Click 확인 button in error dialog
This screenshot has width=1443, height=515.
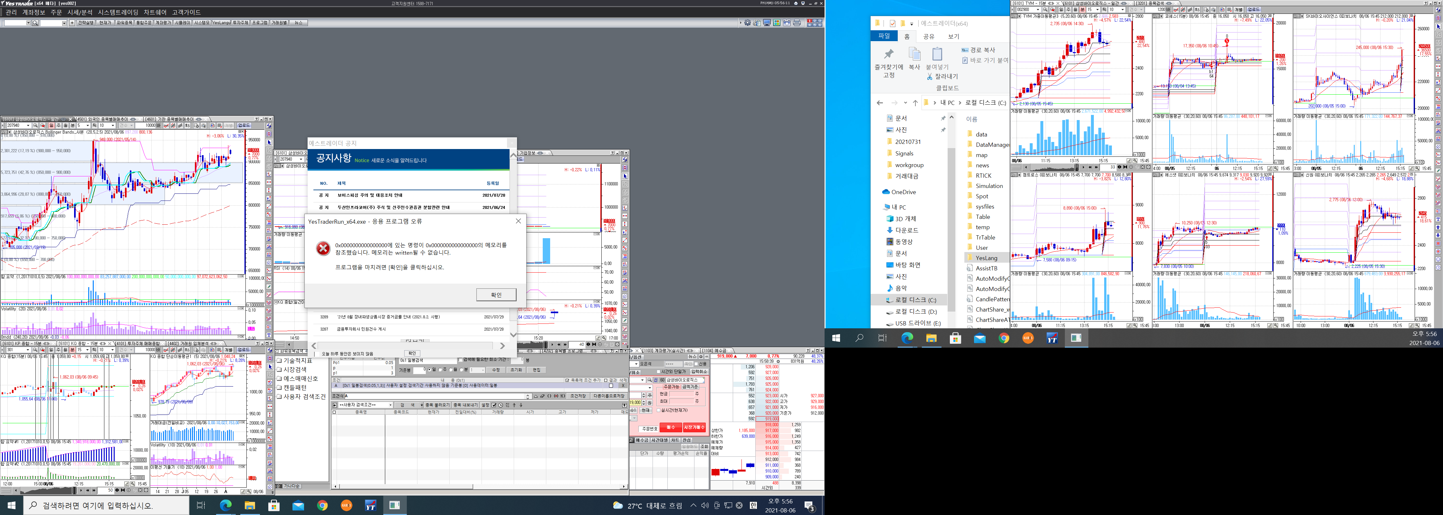point(496,295)
